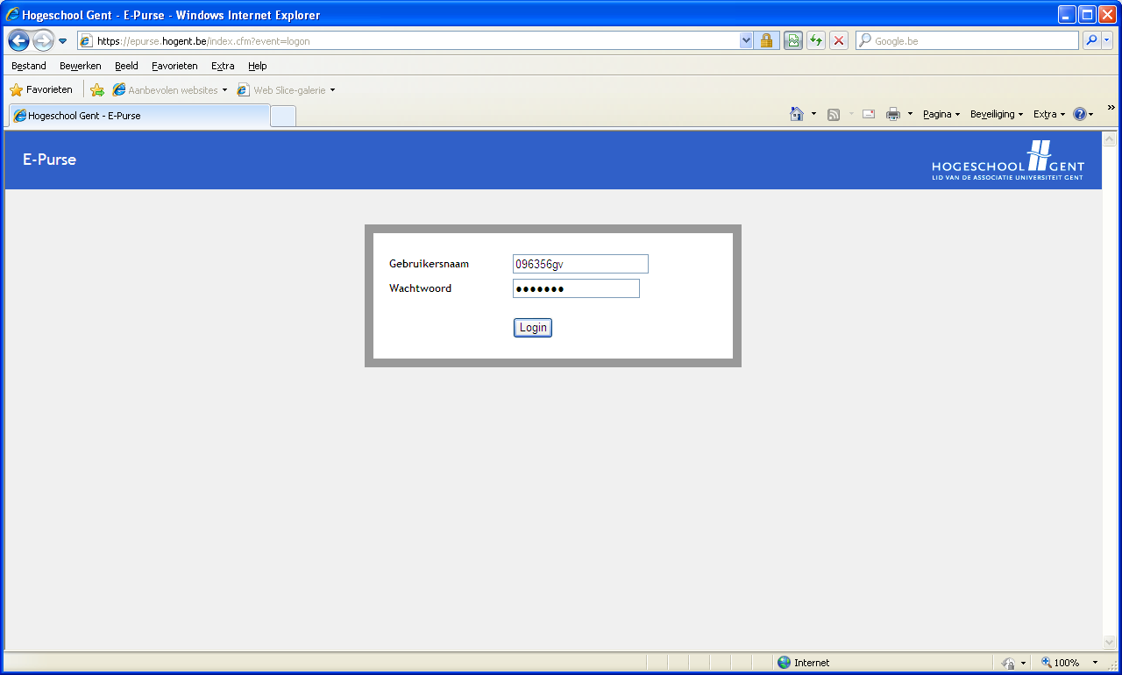
Task: Click the Stop loading icon
Action: [839, 40]
